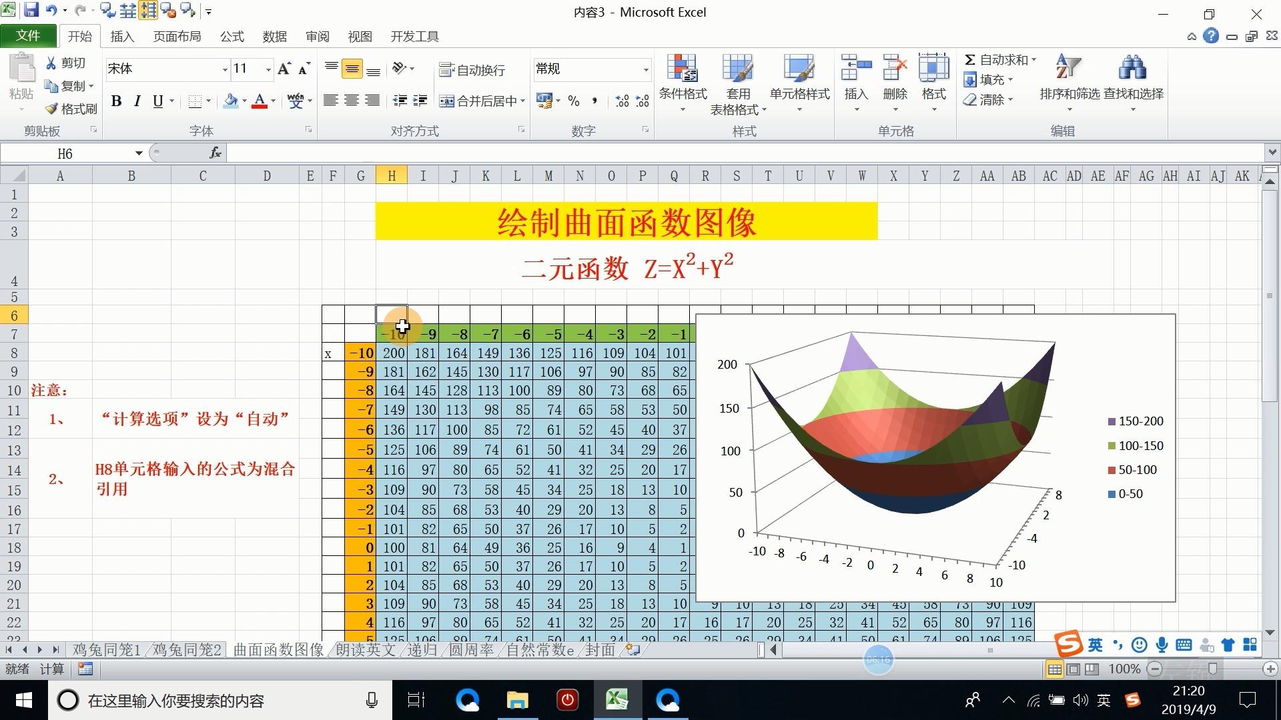The image size is (1281, 720).
Task: Toggle Underline formatting
Action: click(x=157, y=101)
